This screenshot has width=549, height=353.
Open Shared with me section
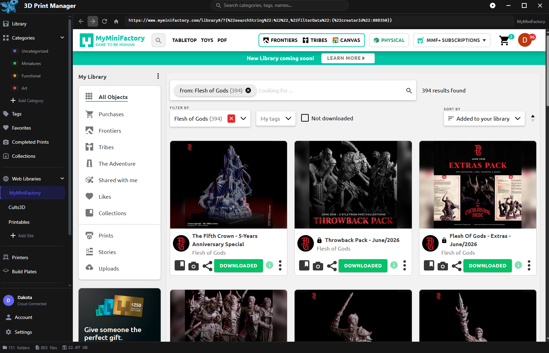point(118,180)
